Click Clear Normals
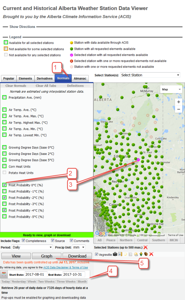Image resolution: width=185 pixels, height=300 pixels. [16, 86]
